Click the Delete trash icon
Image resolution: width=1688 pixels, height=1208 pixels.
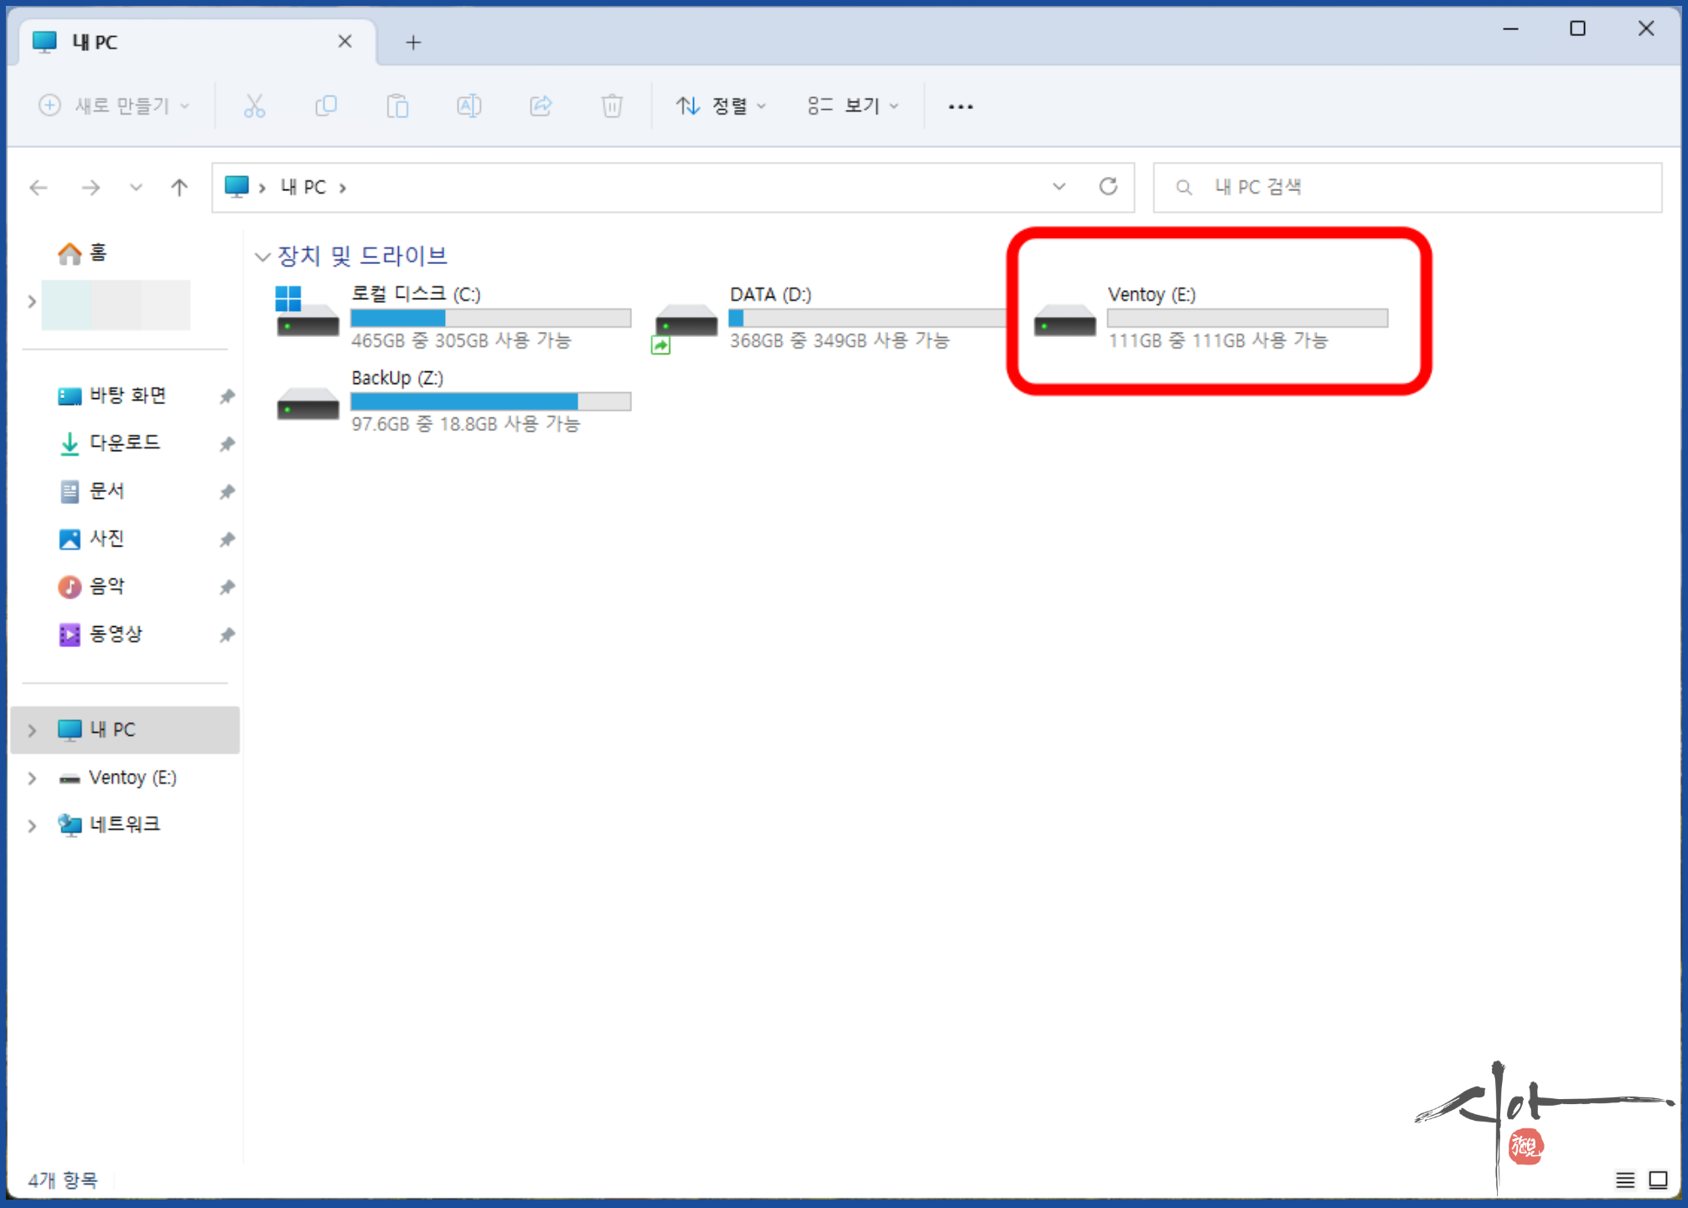pyautogui.click(x=612, y=106)
